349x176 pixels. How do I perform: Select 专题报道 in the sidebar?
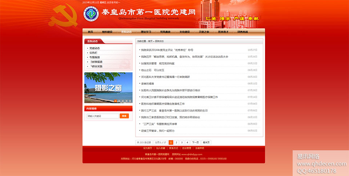click(x=95, y=57)
